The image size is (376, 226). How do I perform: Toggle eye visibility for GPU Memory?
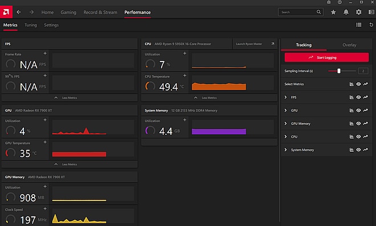pos(358,124)
